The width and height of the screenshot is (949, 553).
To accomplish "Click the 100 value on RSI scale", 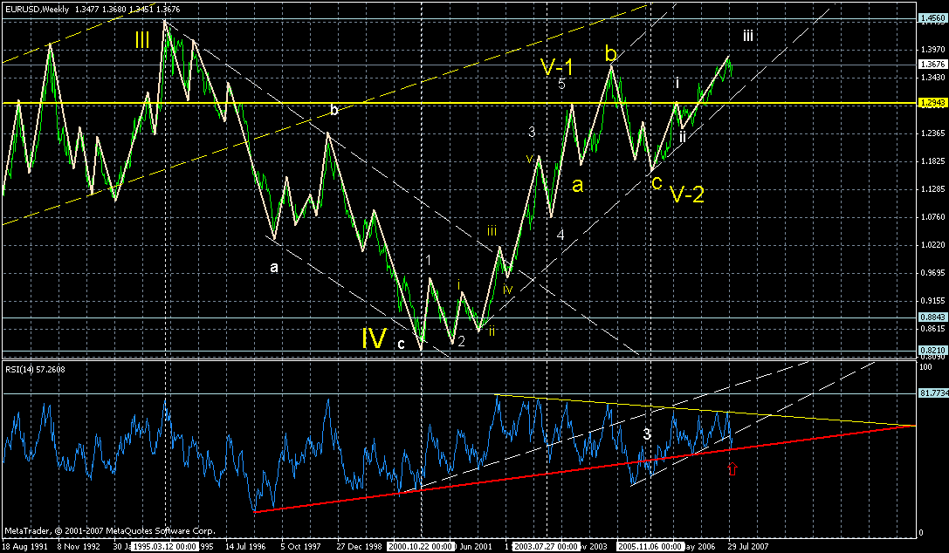I will click(926, 367).
